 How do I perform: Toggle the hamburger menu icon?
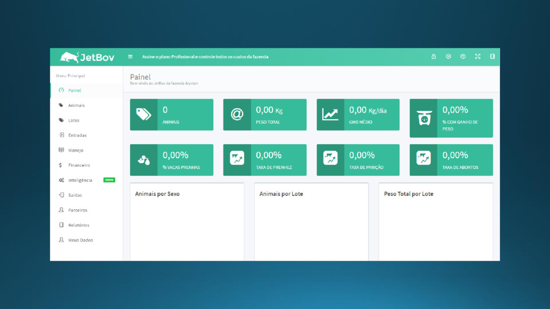pos(130,57)
